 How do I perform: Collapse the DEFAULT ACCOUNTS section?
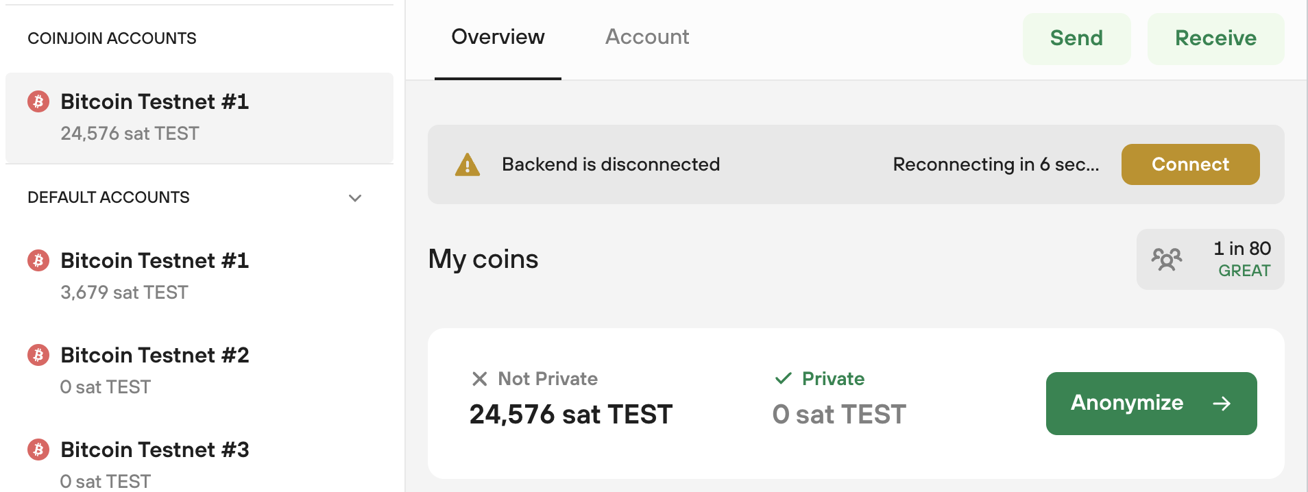pyautogui.click(x=355, y=198)
